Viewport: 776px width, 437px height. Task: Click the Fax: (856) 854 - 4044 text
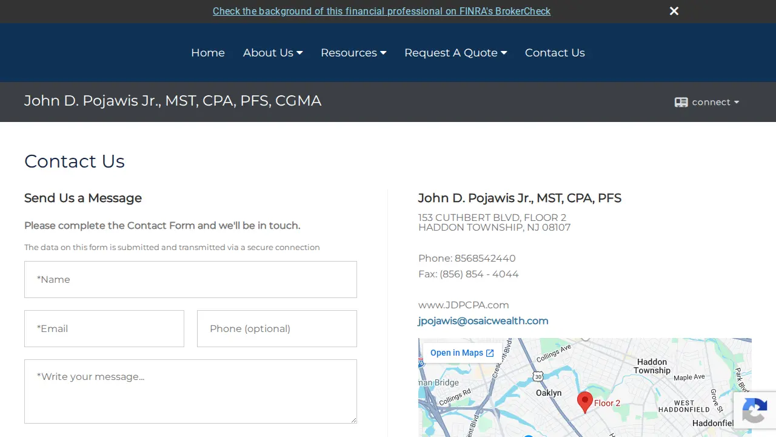pos(469,274)
